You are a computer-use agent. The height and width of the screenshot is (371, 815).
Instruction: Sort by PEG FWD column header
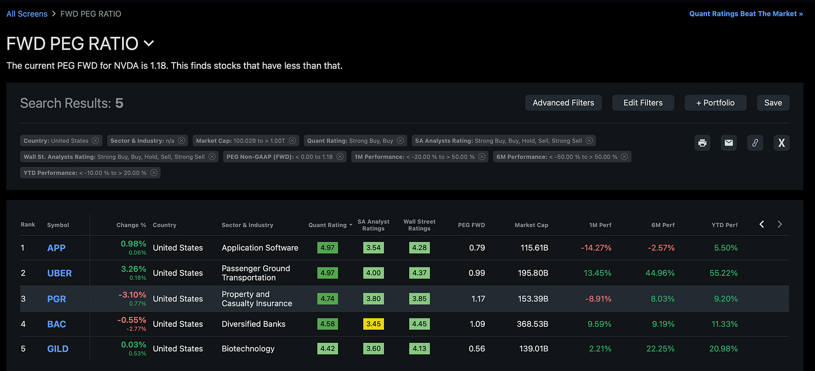[x=471, y=225]
